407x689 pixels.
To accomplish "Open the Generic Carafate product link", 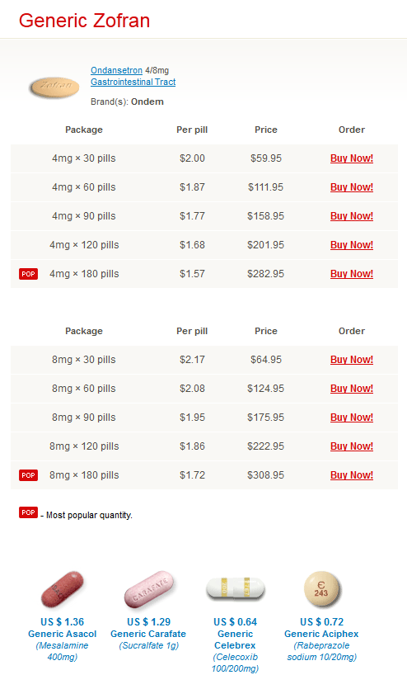I will 148,634.
